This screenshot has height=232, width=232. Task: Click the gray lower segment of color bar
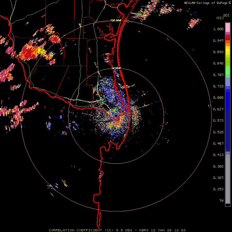tap(228, 179)
